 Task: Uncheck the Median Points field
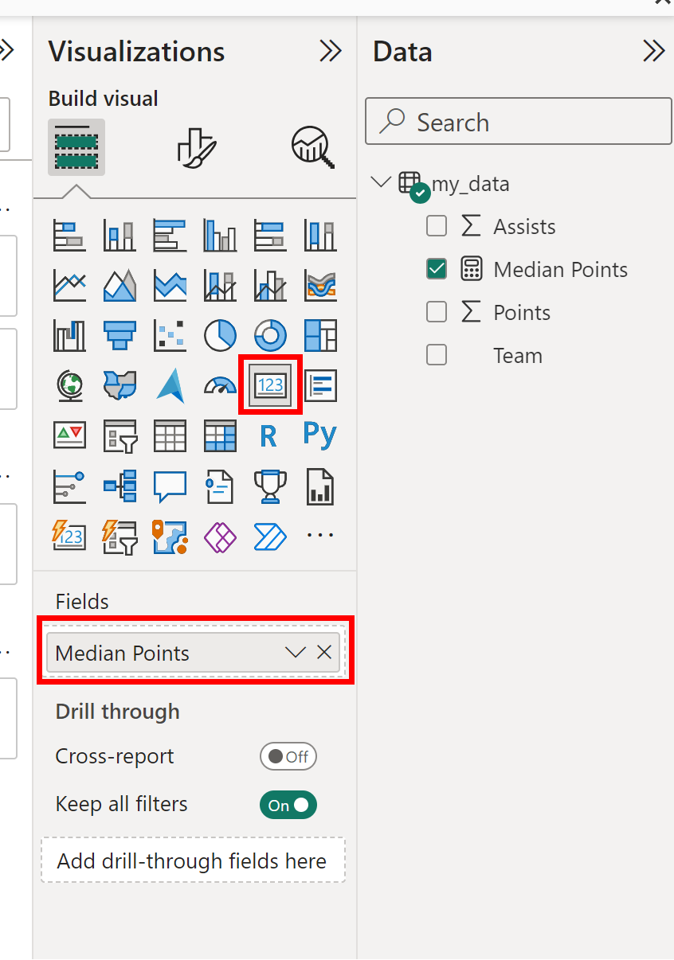[437, 269]
